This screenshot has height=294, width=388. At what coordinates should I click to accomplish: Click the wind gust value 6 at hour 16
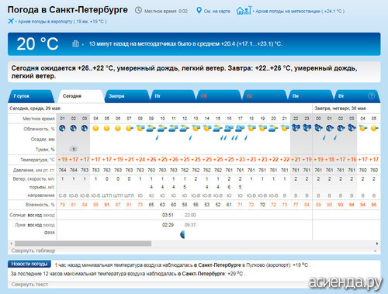229,187
